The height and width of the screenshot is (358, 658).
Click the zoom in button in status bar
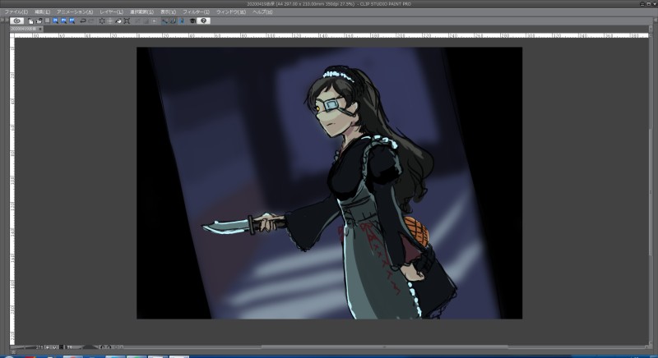point(54,347)
